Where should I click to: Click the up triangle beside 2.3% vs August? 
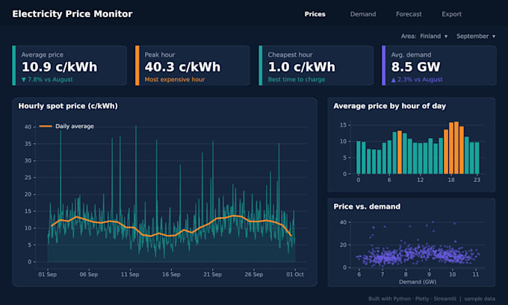(x=393, y=80)
